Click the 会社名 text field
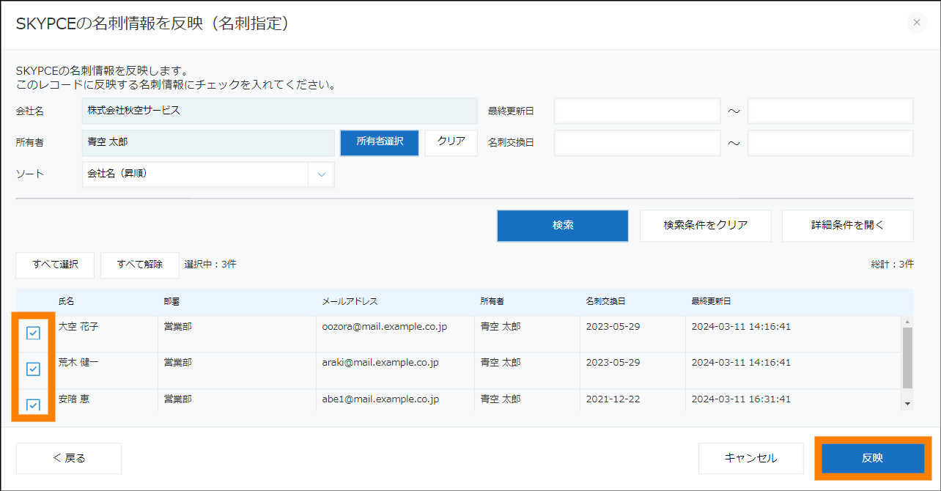 (280, 111)
